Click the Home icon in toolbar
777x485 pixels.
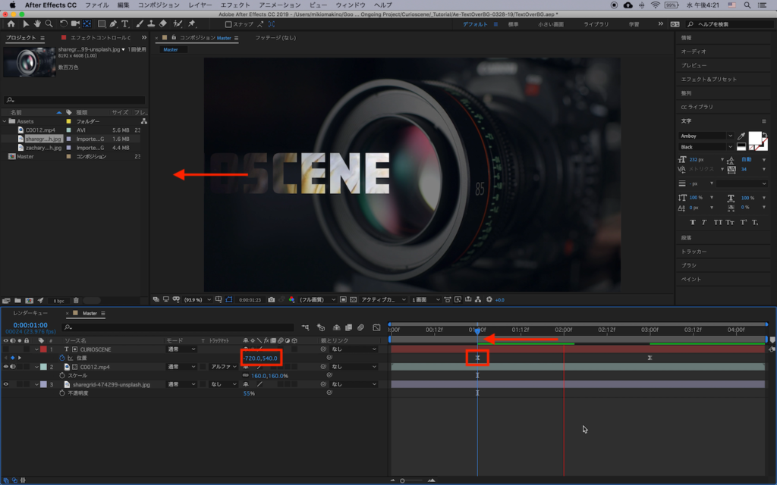pos(11,24)
